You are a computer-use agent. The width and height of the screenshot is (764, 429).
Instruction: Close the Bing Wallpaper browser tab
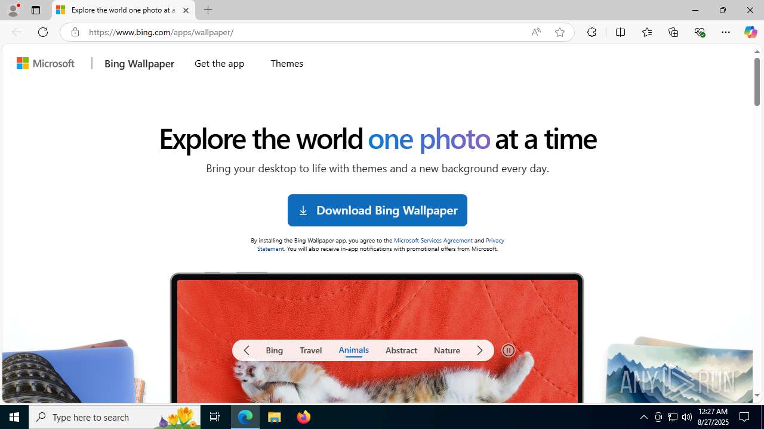[x=186, y=10]
